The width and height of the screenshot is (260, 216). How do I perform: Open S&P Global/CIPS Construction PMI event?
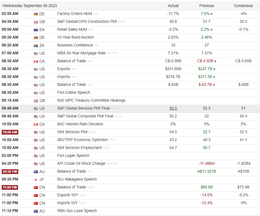(x=87, y=22)
